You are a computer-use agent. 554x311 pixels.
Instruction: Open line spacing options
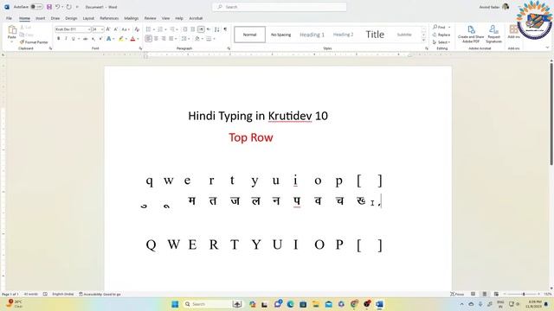[184, 38]
